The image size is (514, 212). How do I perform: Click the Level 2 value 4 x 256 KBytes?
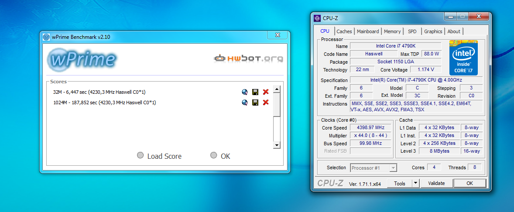pos(439,143)
